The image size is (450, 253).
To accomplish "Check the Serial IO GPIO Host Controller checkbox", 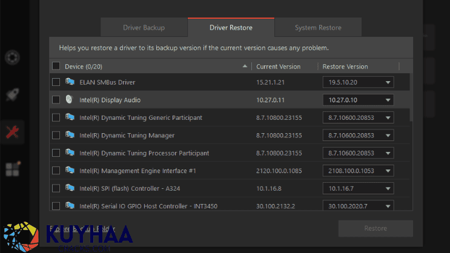I will (x=56, y=206).
